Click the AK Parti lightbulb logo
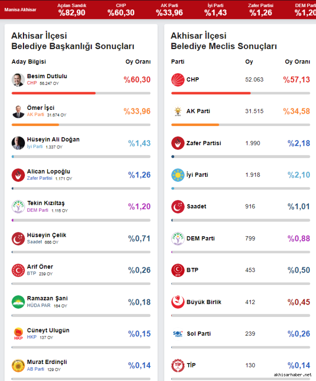Viewport: 316px width, 381px height. (178, 111)
